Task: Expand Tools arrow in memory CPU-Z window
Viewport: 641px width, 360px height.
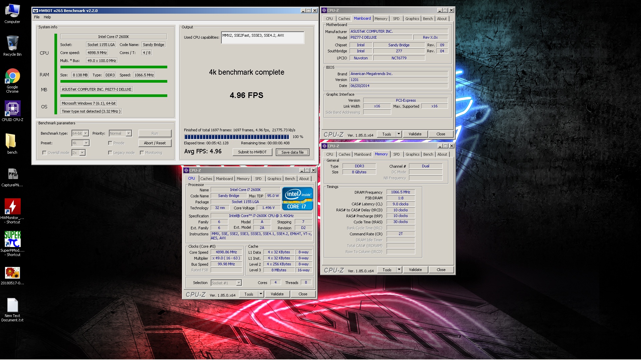Action: [x=399, y=270]
